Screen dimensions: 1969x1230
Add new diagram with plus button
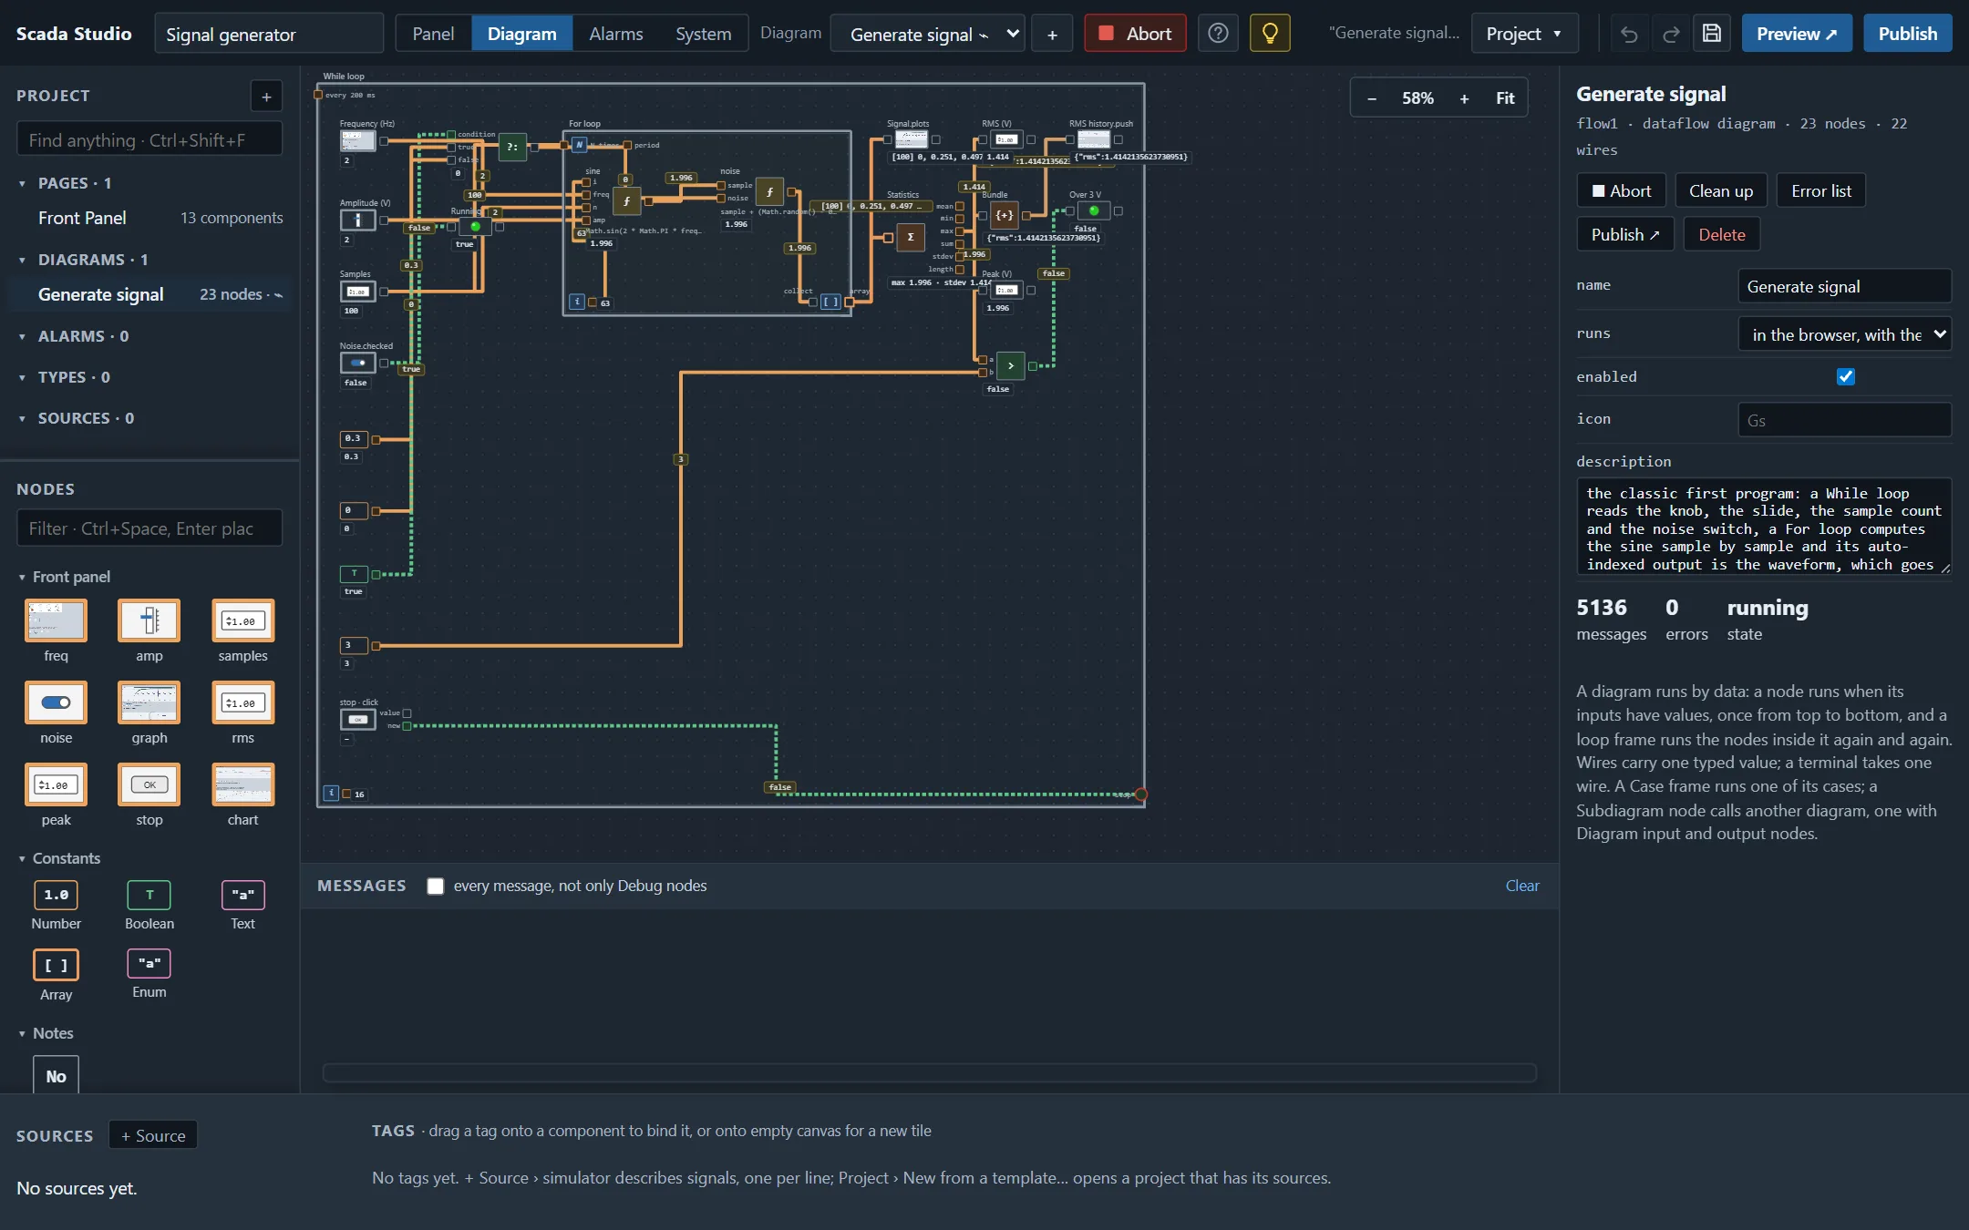point(1052,34)
